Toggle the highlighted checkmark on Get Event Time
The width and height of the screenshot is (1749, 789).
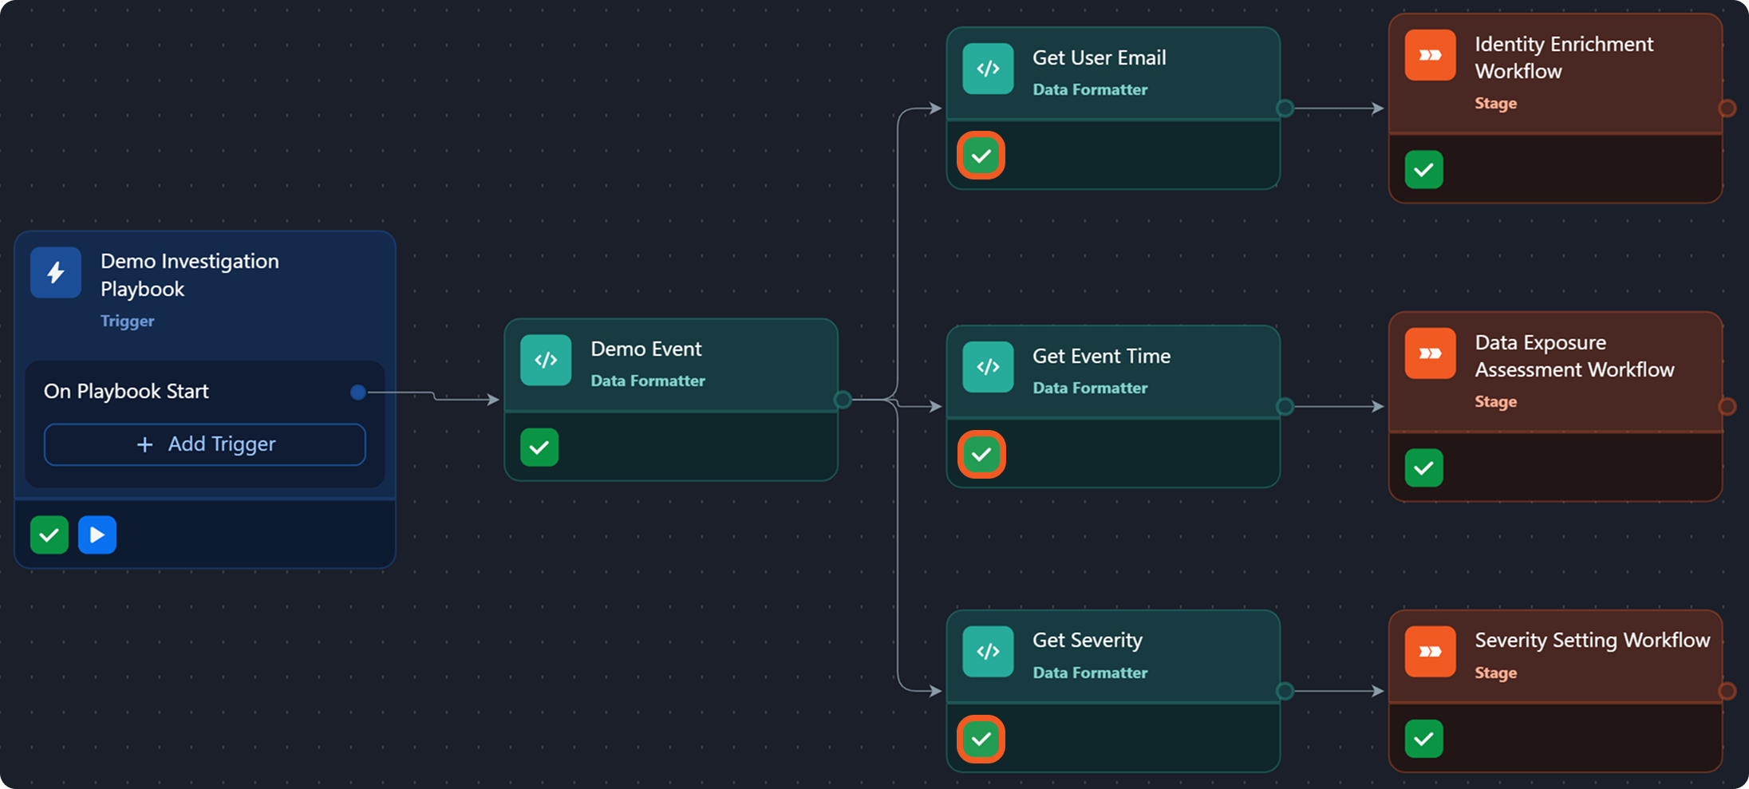[x=981, y=455]
